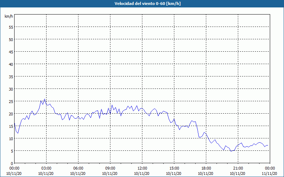Click the '00:00' time label above 10/11/20

(14, 169)
